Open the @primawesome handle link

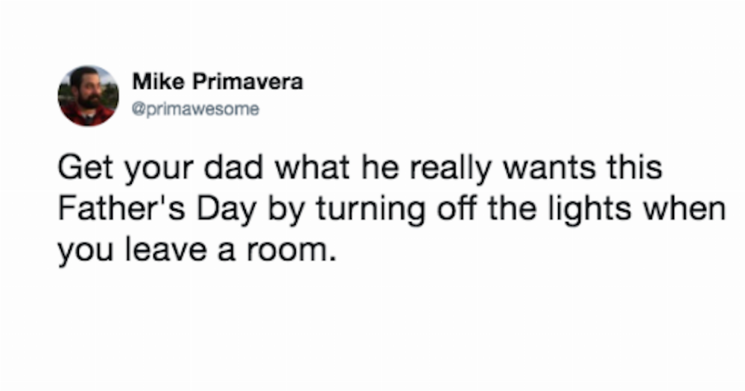click(195, 109)
